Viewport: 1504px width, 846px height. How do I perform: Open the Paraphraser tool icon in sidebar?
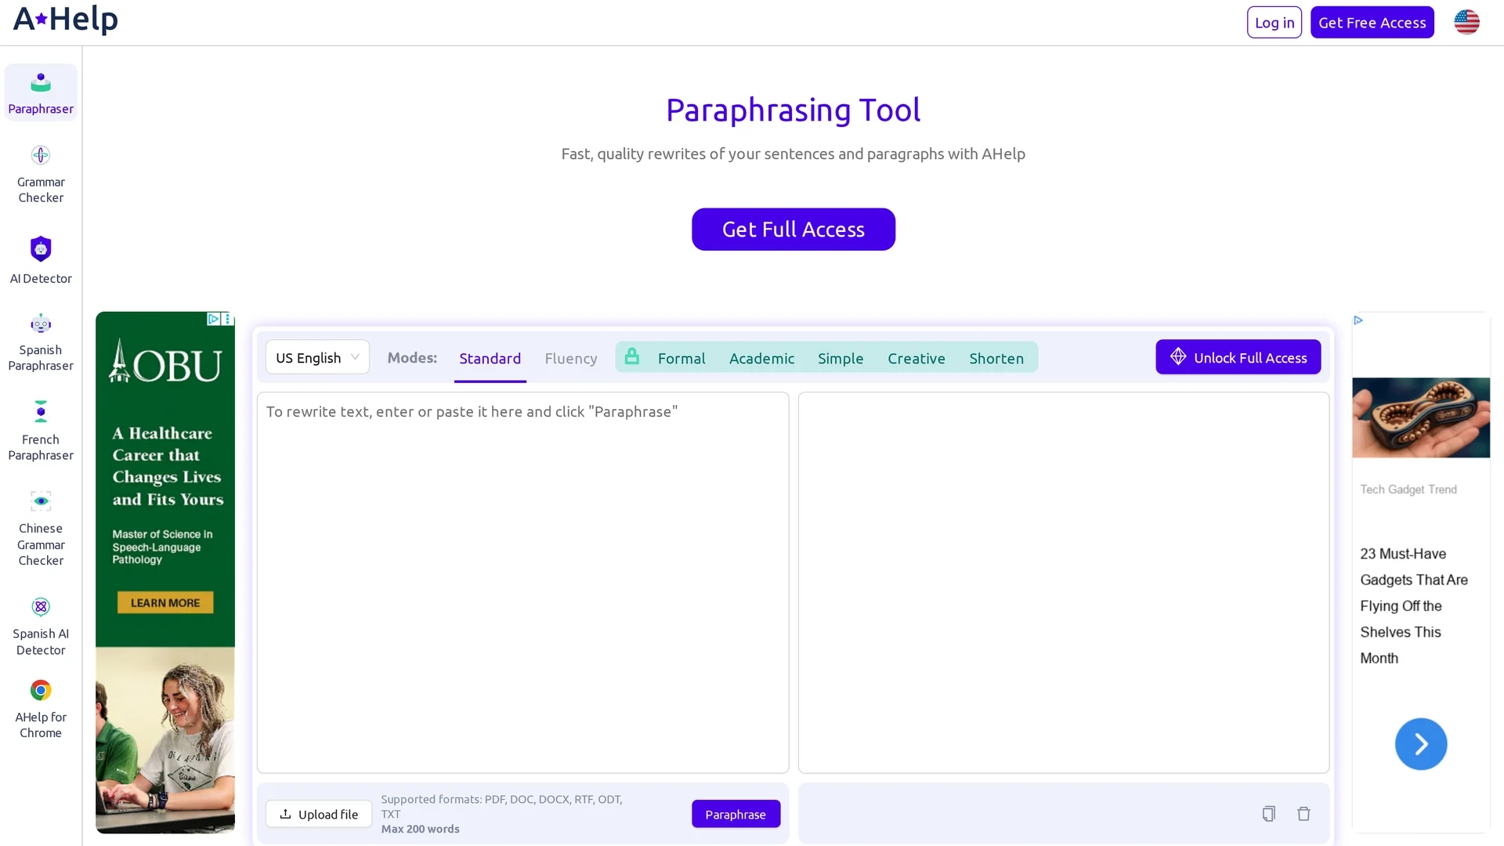(x=41, y=82)
